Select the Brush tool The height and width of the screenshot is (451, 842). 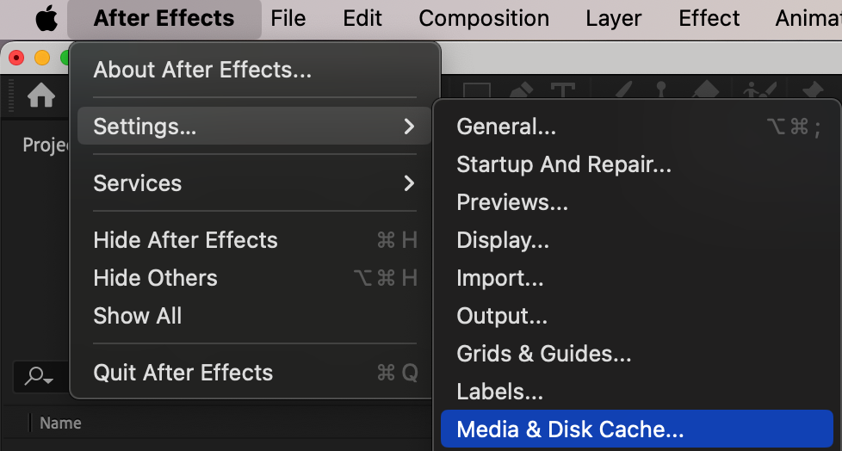(x=624, y=91)
